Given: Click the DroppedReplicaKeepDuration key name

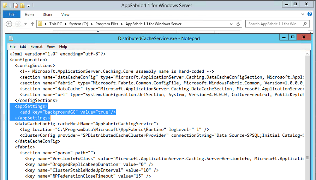Looking at the screenshot, I should pos(85,165).
